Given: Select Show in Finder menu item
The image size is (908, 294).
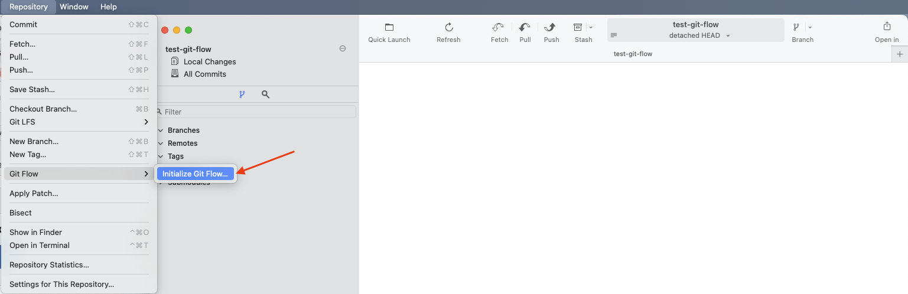Looking at the screenshot, I should 79,233.
